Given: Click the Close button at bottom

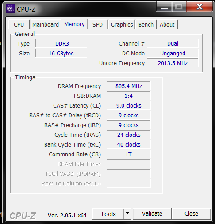Looking at the screenshot, I should [x=192, y=214].
